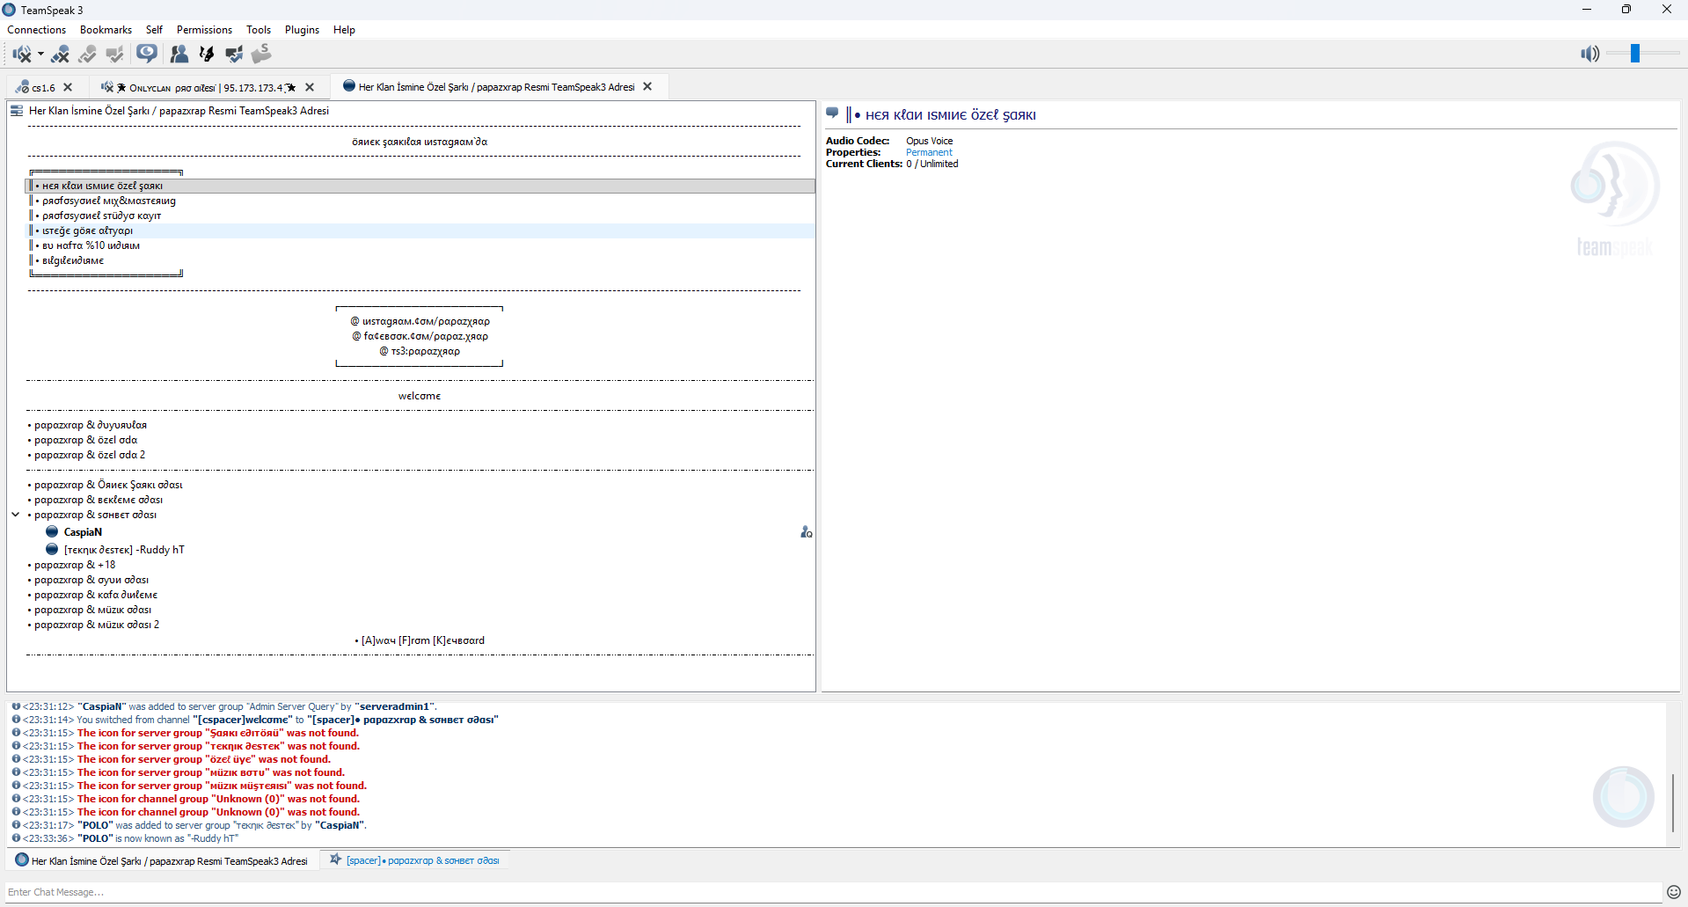Open the emoji smiley picker in chat box
Image resolution: width=1688 pixels, height=907 pixels.
(1674, 892)
